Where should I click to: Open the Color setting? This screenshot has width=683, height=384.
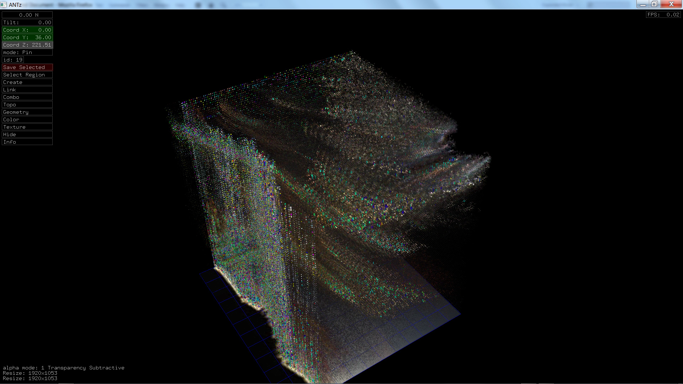27,119
